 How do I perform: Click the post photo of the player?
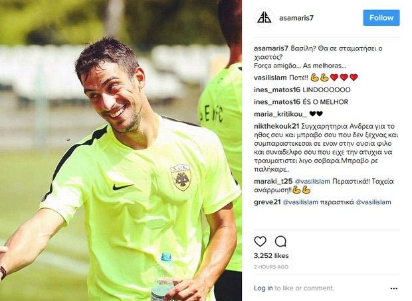coord(121,150)
